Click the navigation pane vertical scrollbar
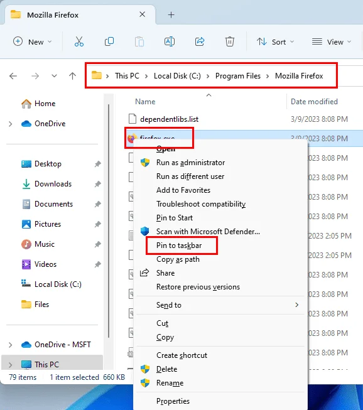The image size is (363, 410). pyautogui.click(x=109, y=221)
